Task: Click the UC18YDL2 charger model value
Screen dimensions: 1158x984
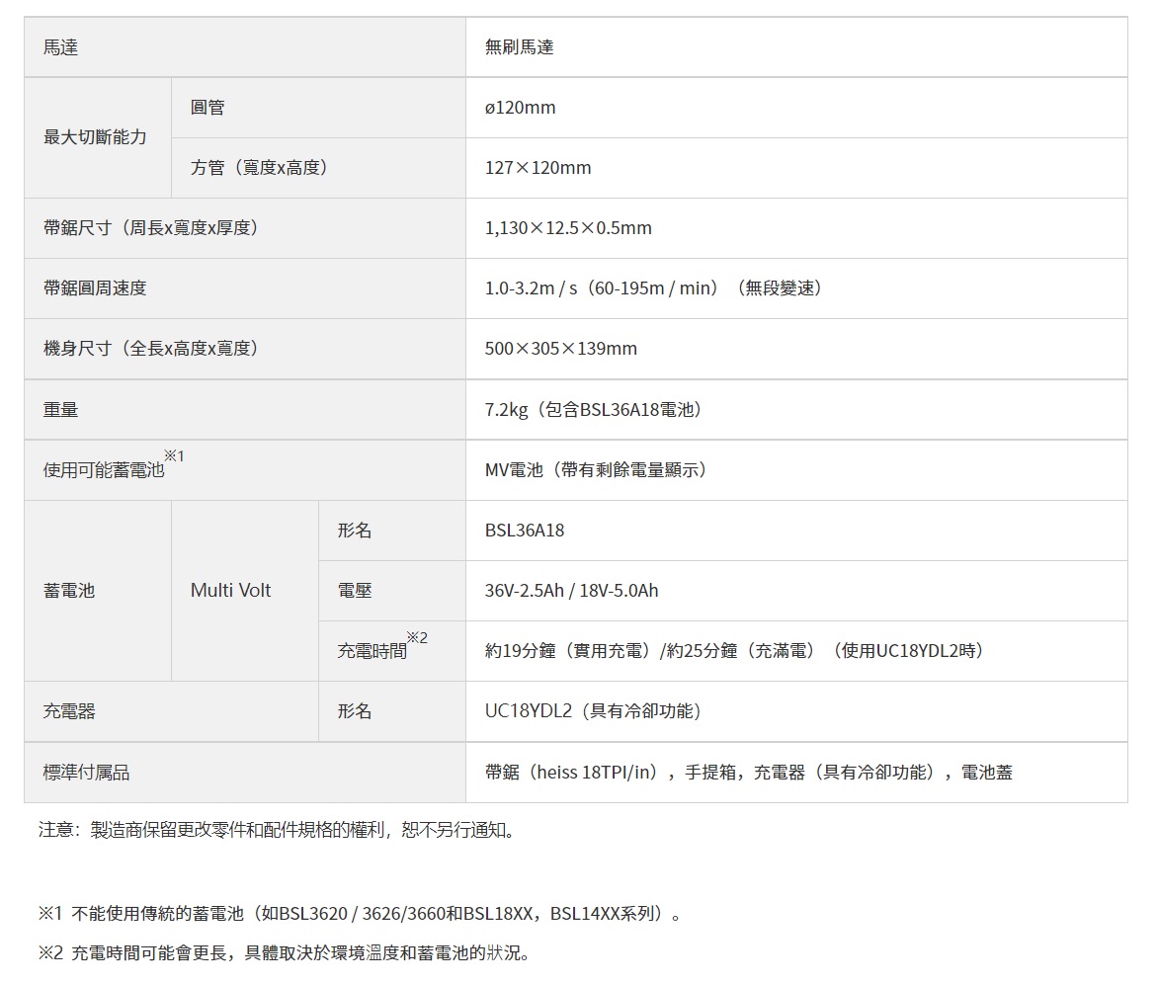Action: [594, 711]
